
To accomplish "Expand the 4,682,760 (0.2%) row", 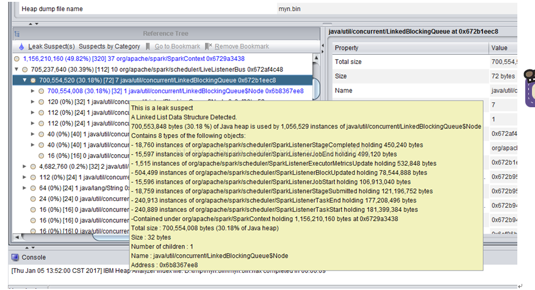I will pos(24,167).
